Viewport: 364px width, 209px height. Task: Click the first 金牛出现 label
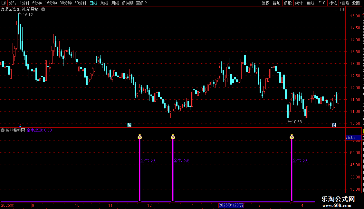(148, 160)
